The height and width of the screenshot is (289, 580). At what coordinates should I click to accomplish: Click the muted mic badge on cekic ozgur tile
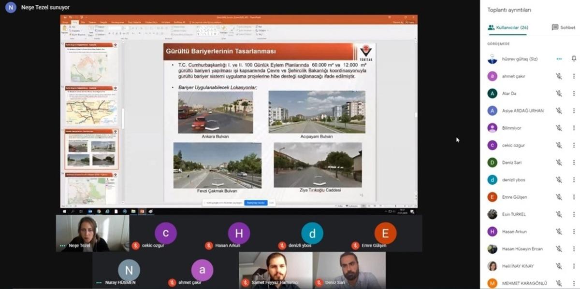coord(136,246)
